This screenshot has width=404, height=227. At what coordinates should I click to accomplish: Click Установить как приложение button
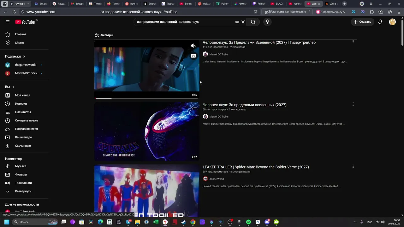click(x=286, y=12)
